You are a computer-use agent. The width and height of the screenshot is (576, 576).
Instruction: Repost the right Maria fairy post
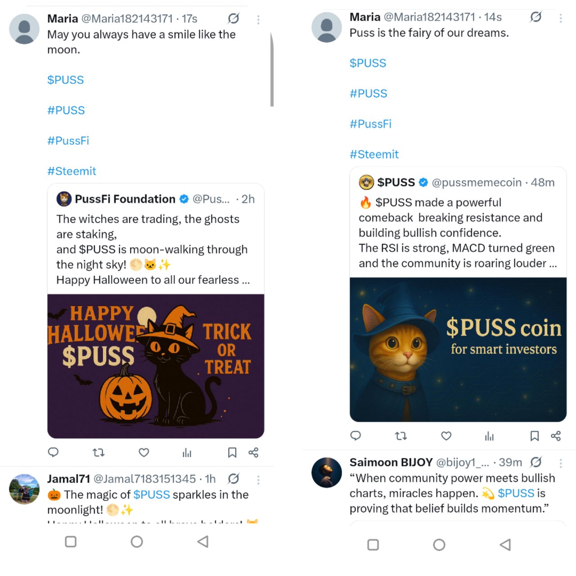tap(400, 436)
